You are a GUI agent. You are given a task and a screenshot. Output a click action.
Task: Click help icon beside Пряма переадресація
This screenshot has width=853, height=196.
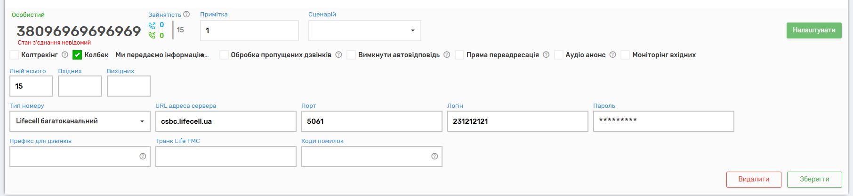(x=546, y=55)
